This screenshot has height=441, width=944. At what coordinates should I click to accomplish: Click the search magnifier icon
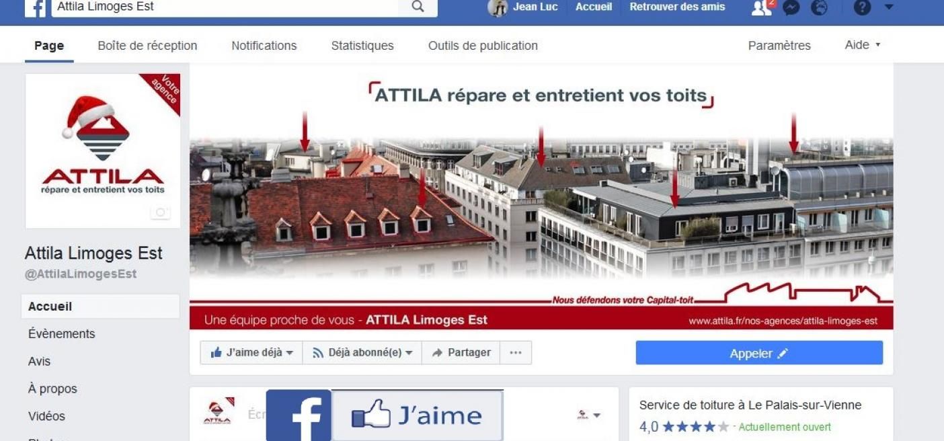coord(418,7)
